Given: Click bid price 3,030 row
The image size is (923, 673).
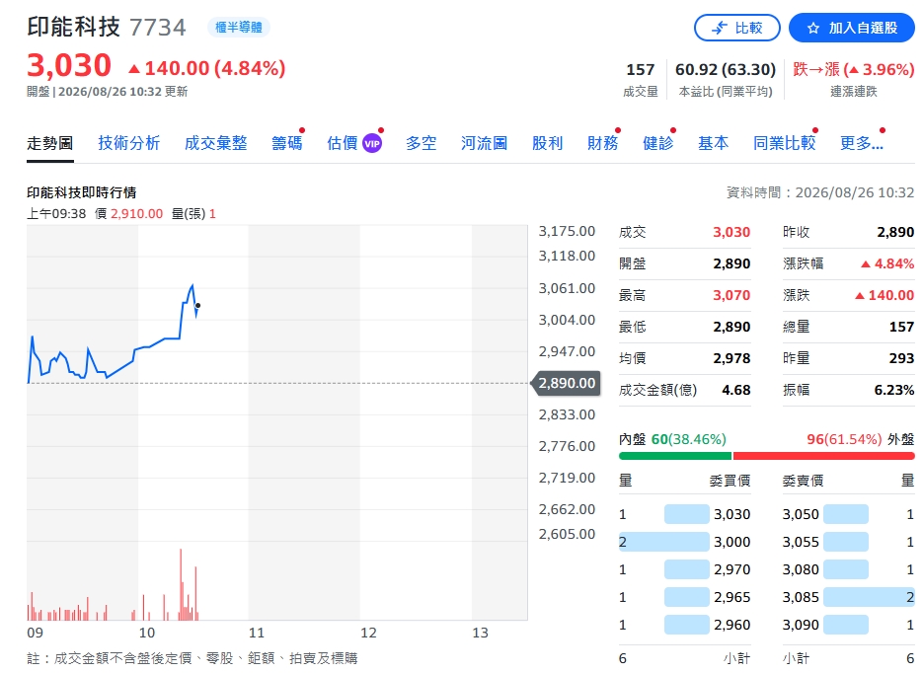Looking at the screenshot, I should coord(684,514).
